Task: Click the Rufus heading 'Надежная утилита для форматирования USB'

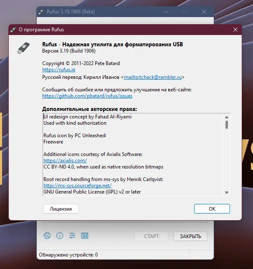Action: click(x=122, y=44)
